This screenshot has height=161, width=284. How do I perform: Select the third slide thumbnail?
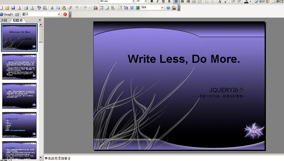click(19, 96)
